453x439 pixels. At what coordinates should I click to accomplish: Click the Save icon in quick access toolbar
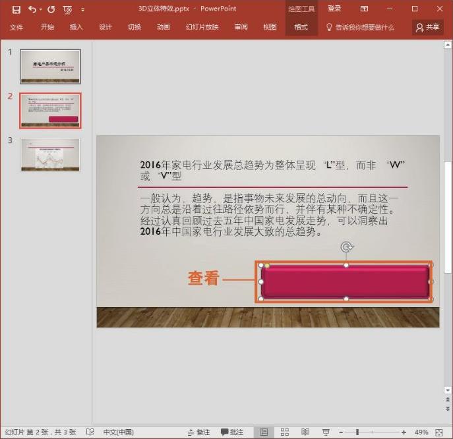pyautogui.click(x=16, y=9)
